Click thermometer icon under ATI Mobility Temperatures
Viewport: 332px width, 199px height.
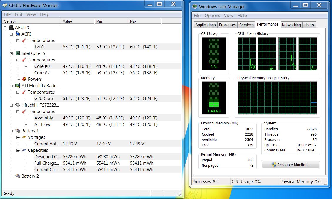24,92
